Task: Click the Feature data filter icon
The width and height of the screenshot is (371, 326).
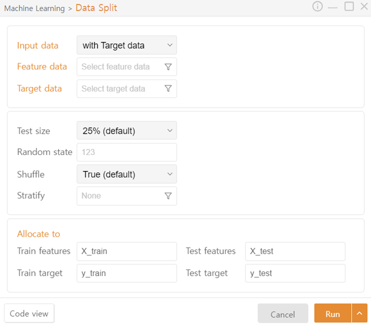Action: tap(168, 67)
